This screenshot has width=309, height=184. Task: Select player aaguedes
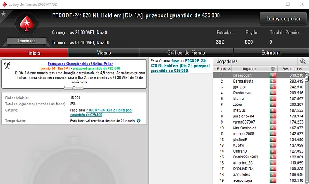coord(241,175)
